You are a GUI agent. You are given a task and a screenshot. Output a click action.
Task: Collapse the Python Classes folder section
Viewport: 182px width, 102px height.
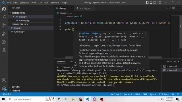click(31, 24)
